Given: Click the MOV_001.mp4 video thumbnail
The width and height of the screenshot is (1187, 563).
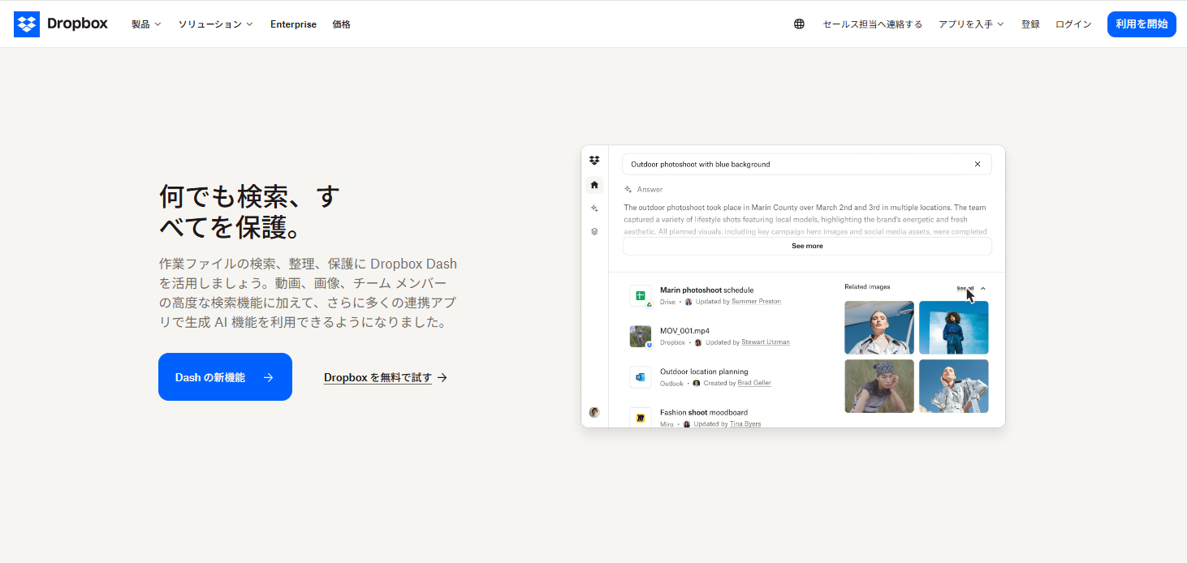Looking at the screenshot, I should (x=640, y=336).
